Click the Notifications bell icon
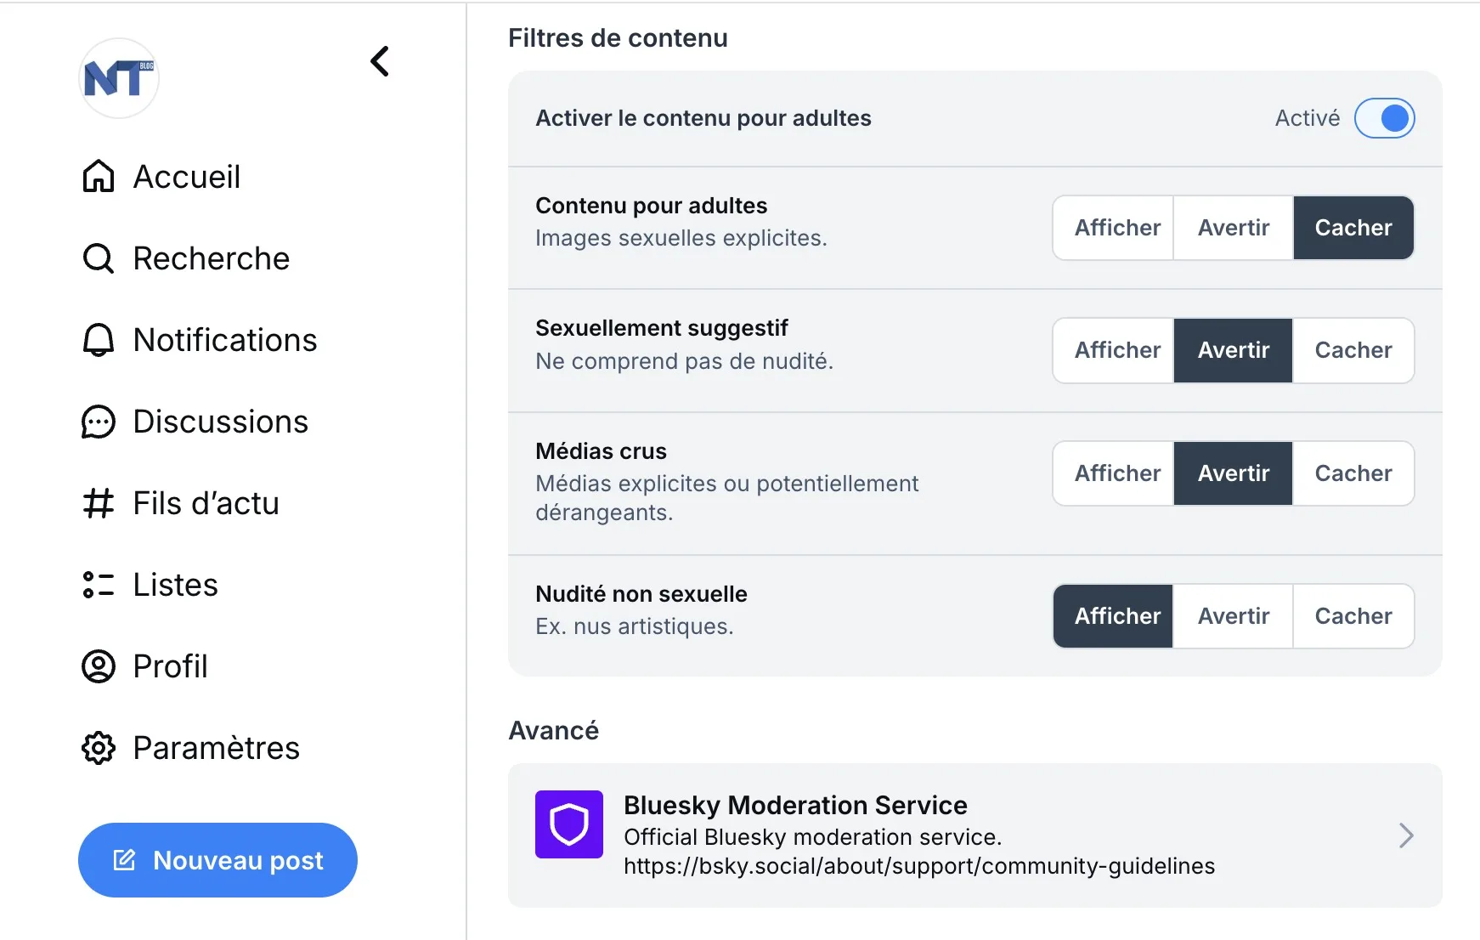 99,340
